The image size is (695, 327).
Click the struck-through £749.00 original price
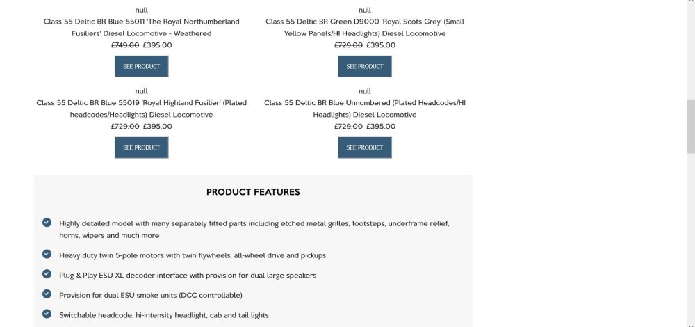[125, 45]
